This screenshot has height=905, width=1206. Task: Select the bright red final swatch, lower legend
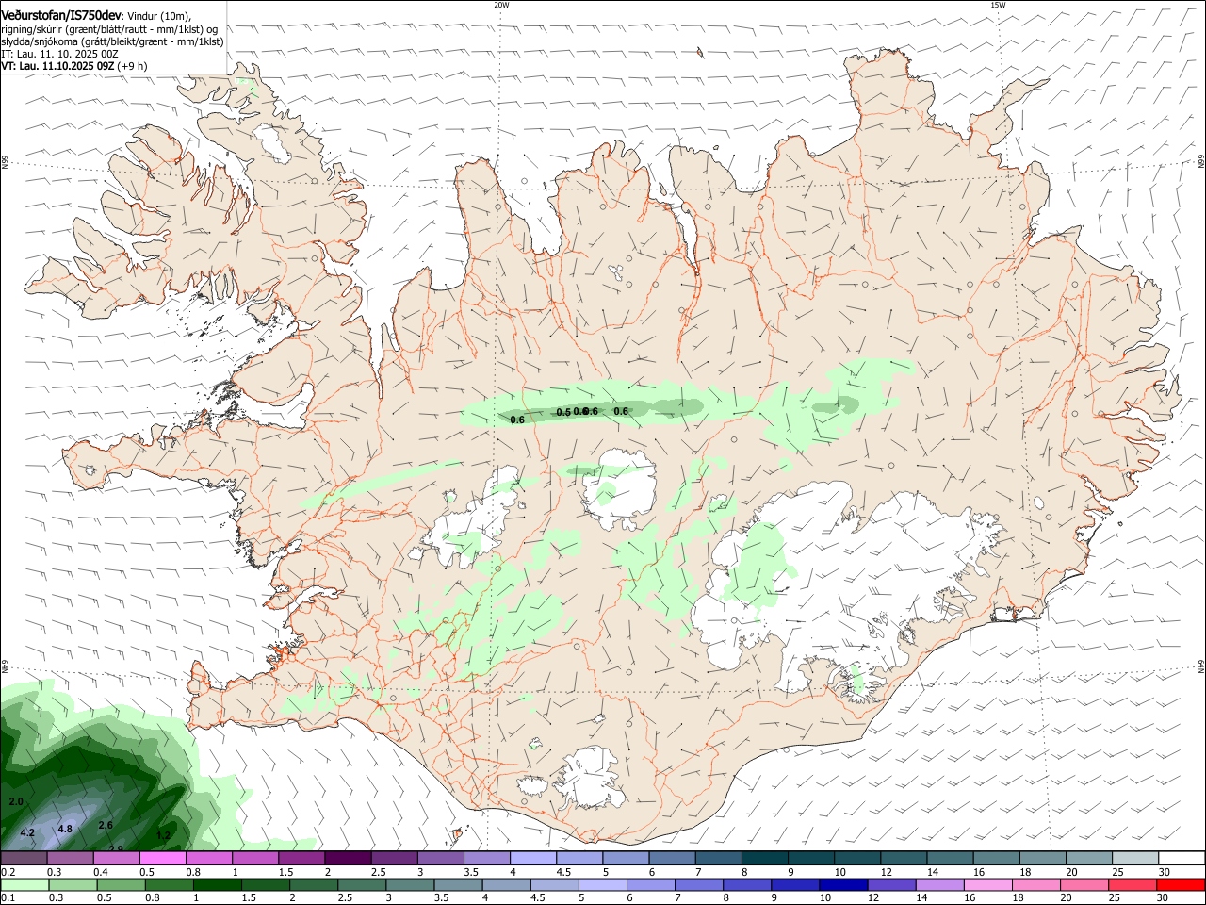[1182, 884]
